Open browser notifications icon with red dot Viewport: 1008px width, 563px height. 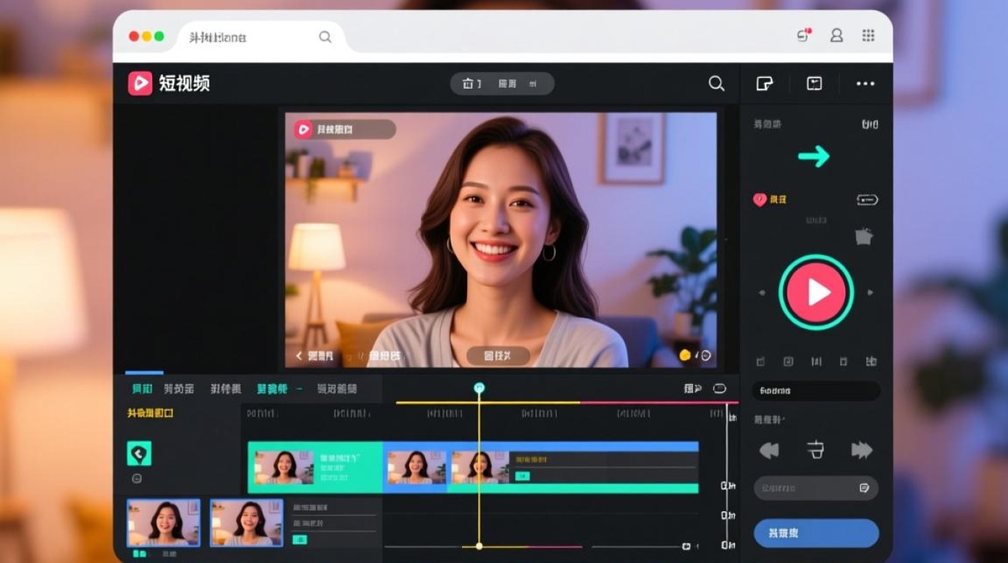tap(803, 35)
